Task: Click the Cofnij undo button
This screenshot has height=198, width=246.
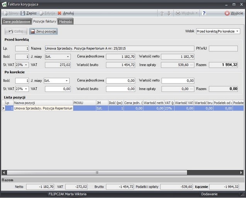Action: (16, 31)
